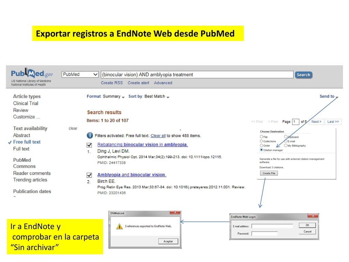Click Customize under Article types
Image resolution: width=349 pixels, height=262 pixels.
(27, 117)
